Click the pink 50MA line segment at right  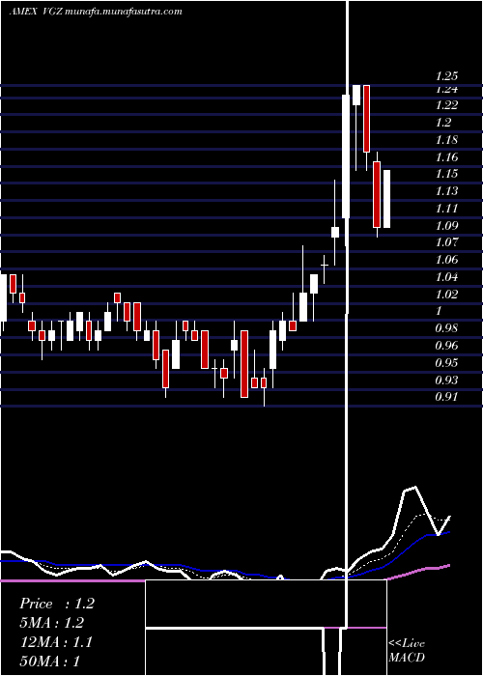tap(418, 572)
